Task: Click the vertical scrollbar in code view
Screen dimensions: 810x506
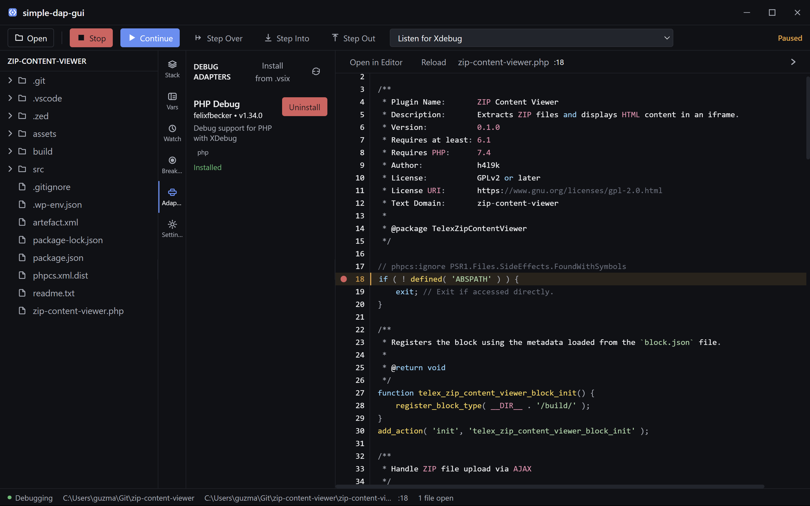Action: point(808,118)
